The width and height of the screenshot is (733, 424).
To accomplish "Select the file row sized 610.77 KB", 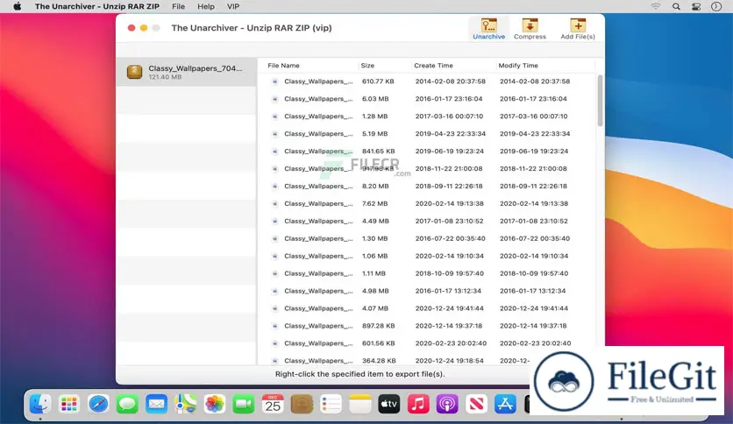I will coord(427,81).
